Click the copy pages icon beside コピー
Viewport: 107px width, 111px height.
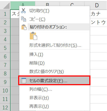pyautogui.click(x=24, y=19)
